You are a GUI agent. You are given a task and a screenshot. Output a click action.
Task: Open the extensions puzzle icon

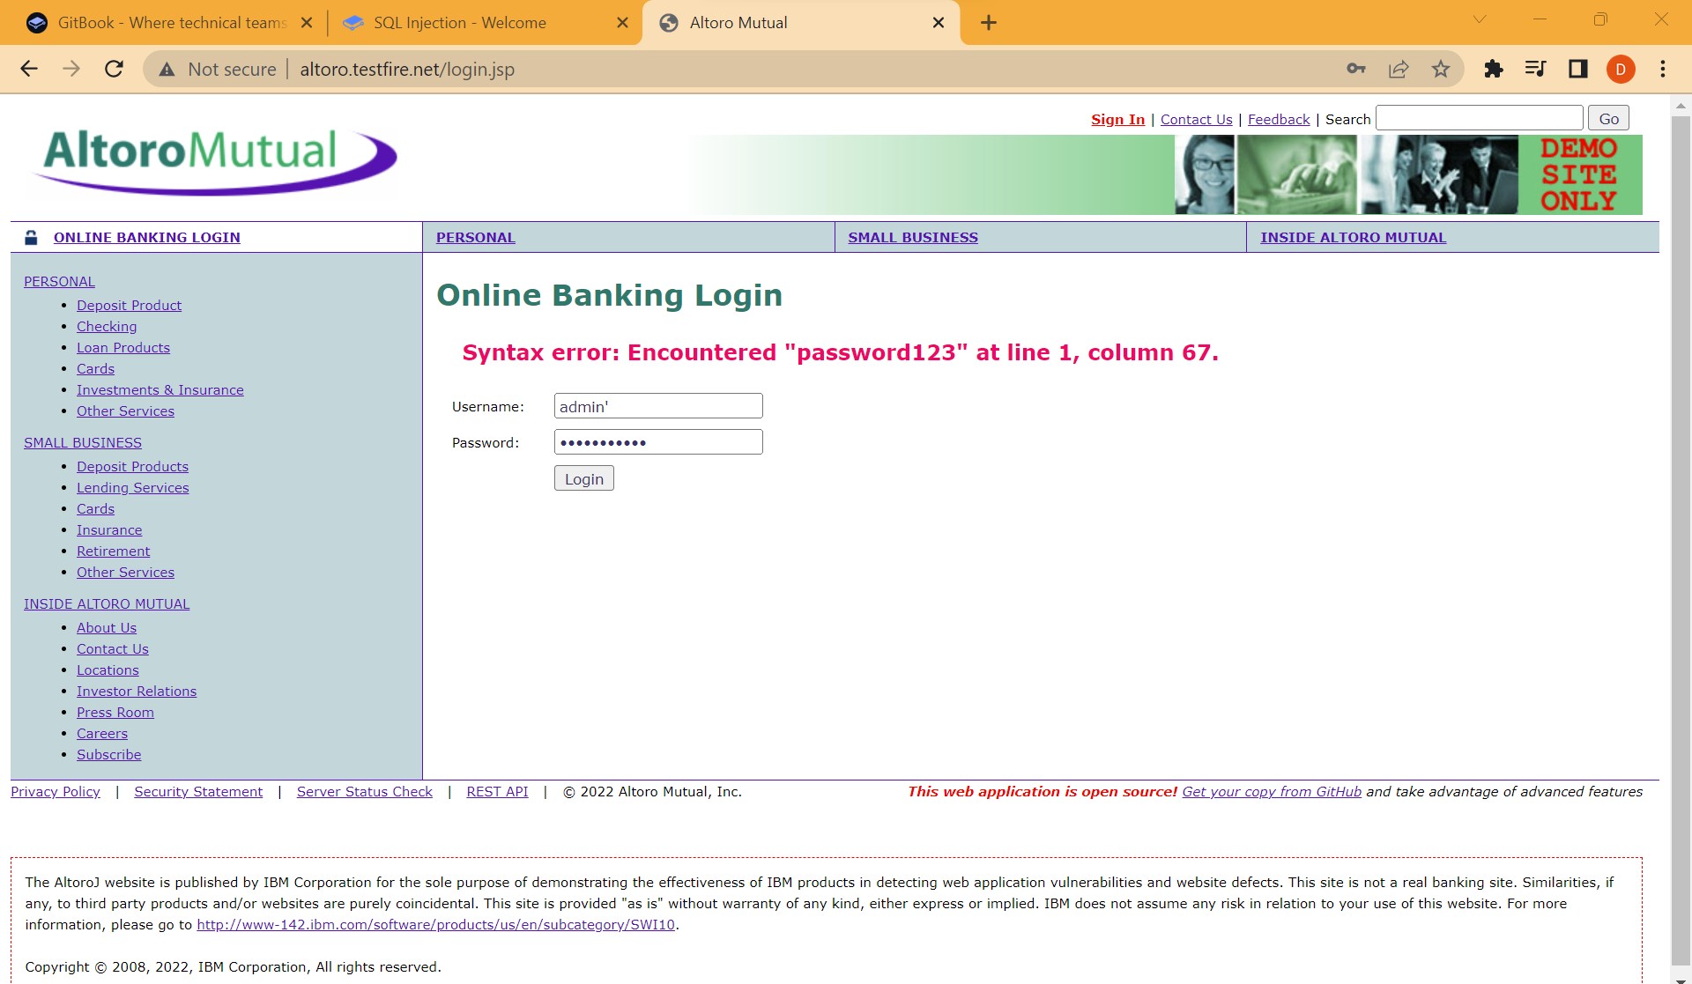pyautogui.click(x=1493, y=69)
